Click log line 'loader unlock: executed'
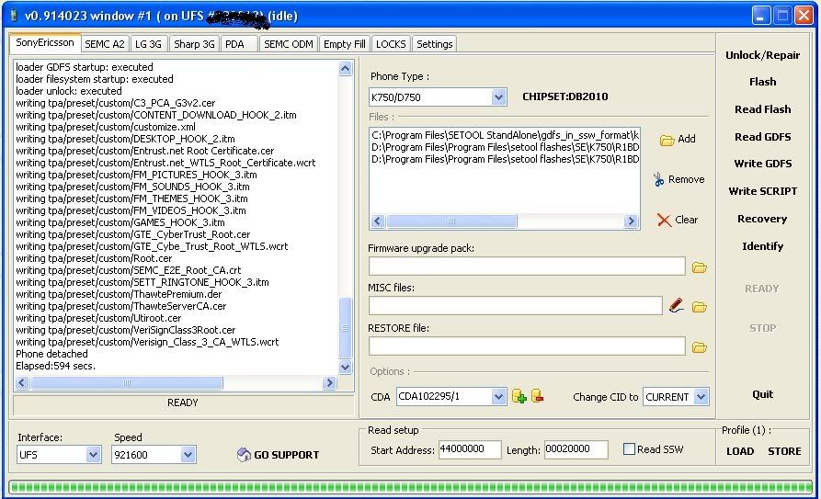 (69, 91)
